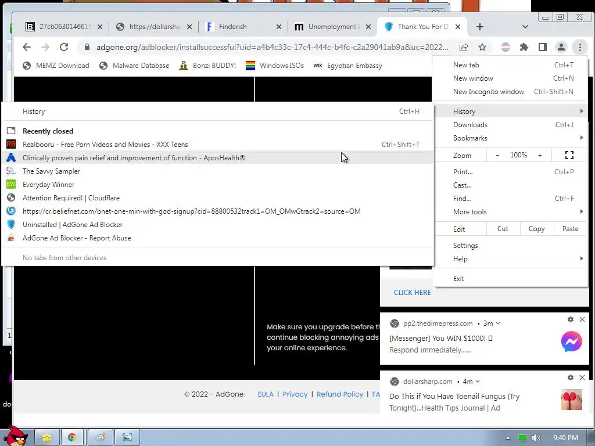Expand the dollarsharp notification chevron
This screenshot has height=446, width=595.
(478, 382)
